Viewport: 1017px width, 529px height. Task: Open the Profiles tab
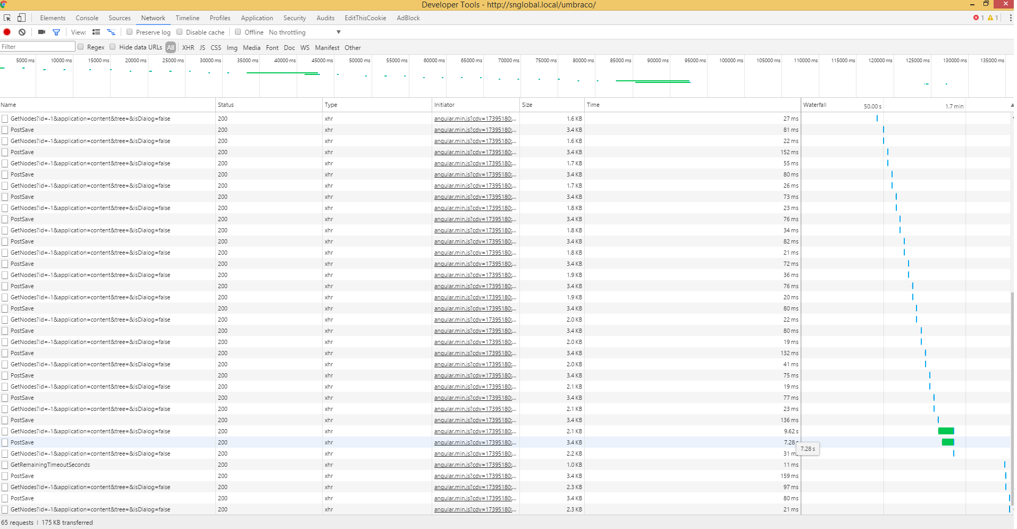pyautogui.click(x=220, y=18)
